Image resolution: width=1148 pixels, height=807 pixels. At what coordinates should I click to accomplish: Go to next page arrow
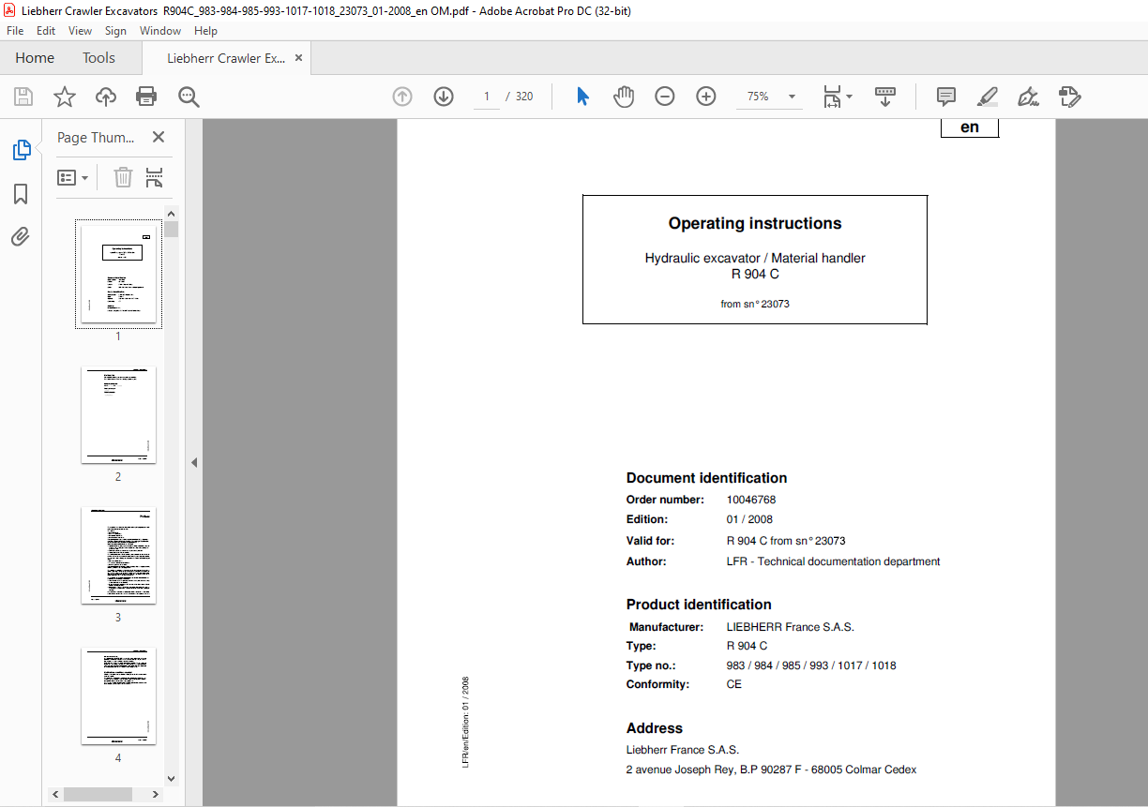coord(444,97)
